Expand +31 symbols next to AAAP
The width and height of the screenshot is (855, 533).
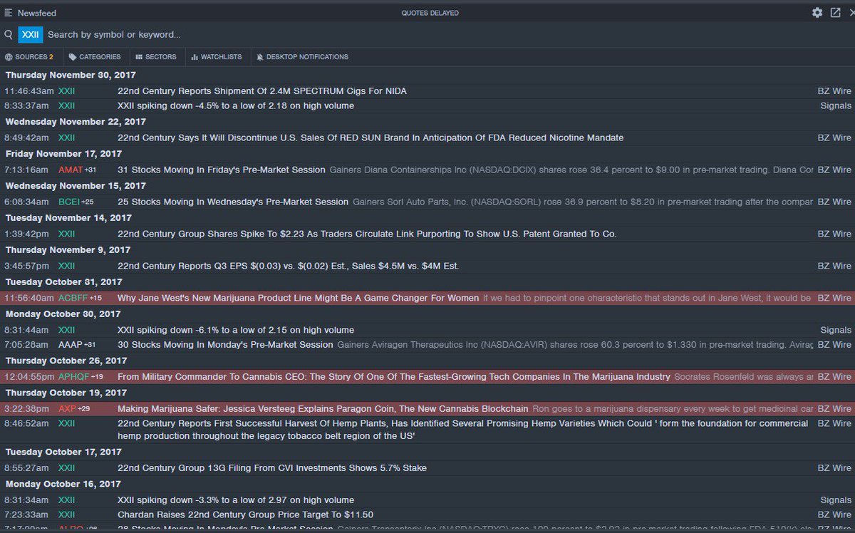click(90, 344)
